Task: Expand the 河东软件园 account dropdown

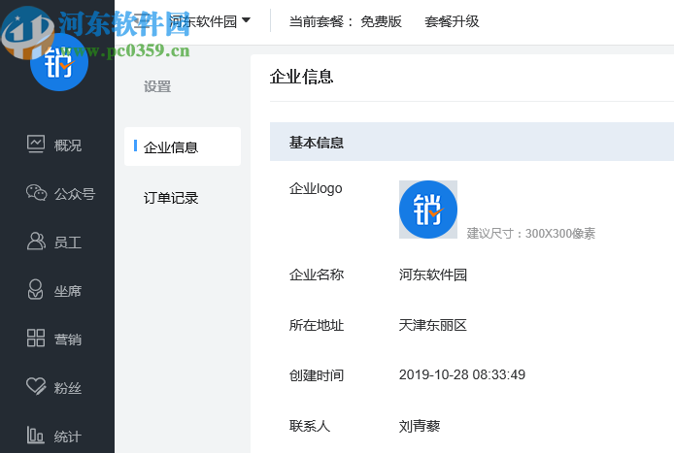Action: tap(210, 20)
